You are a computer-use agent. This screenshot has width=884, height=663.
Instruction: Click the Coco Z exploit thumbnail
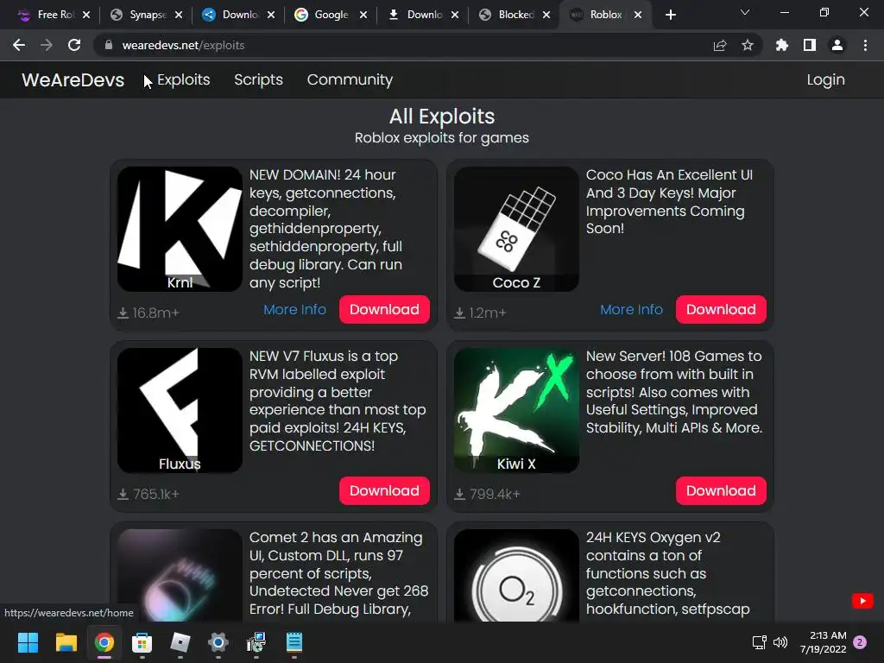516,229
